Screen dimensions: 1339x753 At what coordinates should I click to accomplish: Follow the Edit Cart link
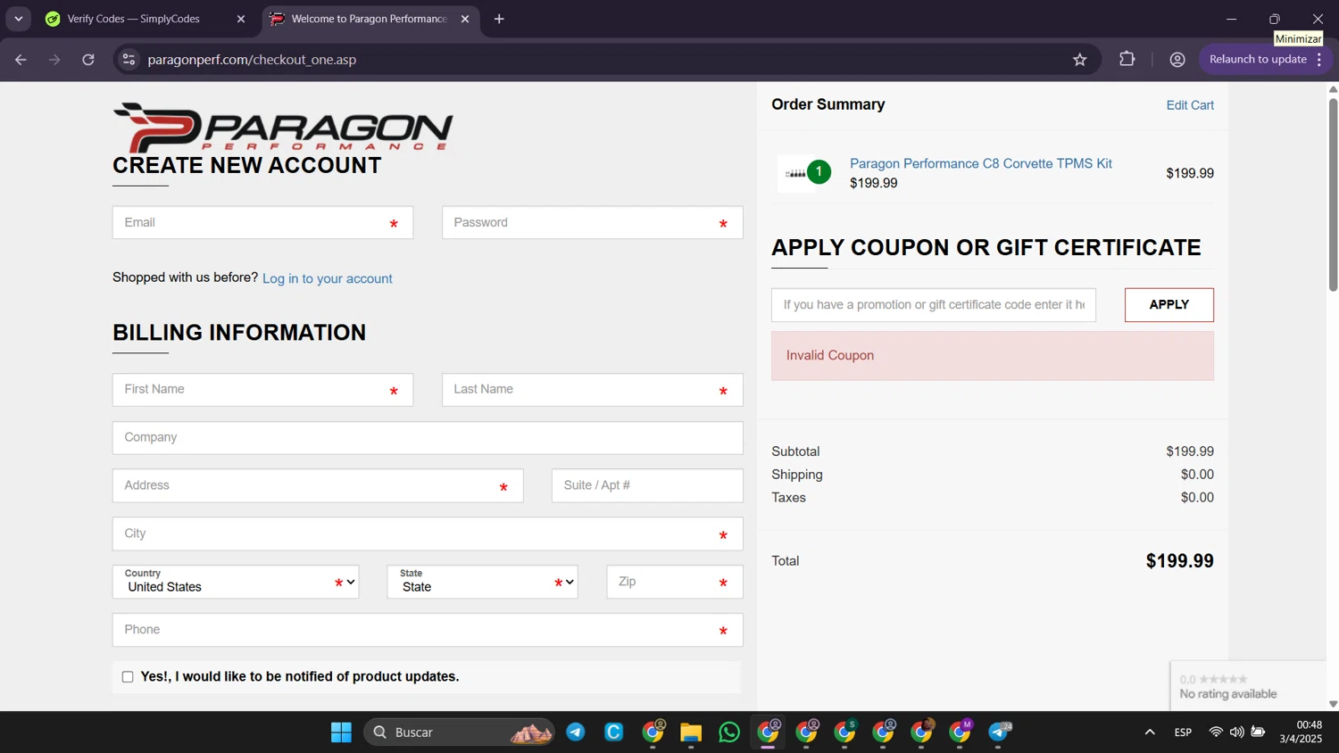1190,105
